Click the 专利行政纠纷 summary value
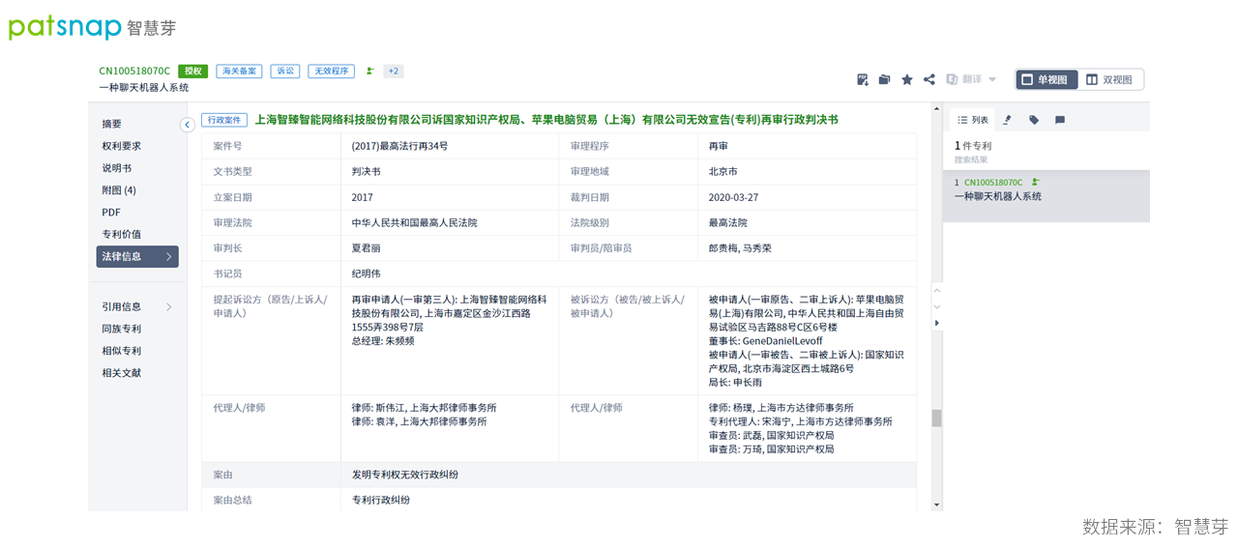 coord(381,500)
